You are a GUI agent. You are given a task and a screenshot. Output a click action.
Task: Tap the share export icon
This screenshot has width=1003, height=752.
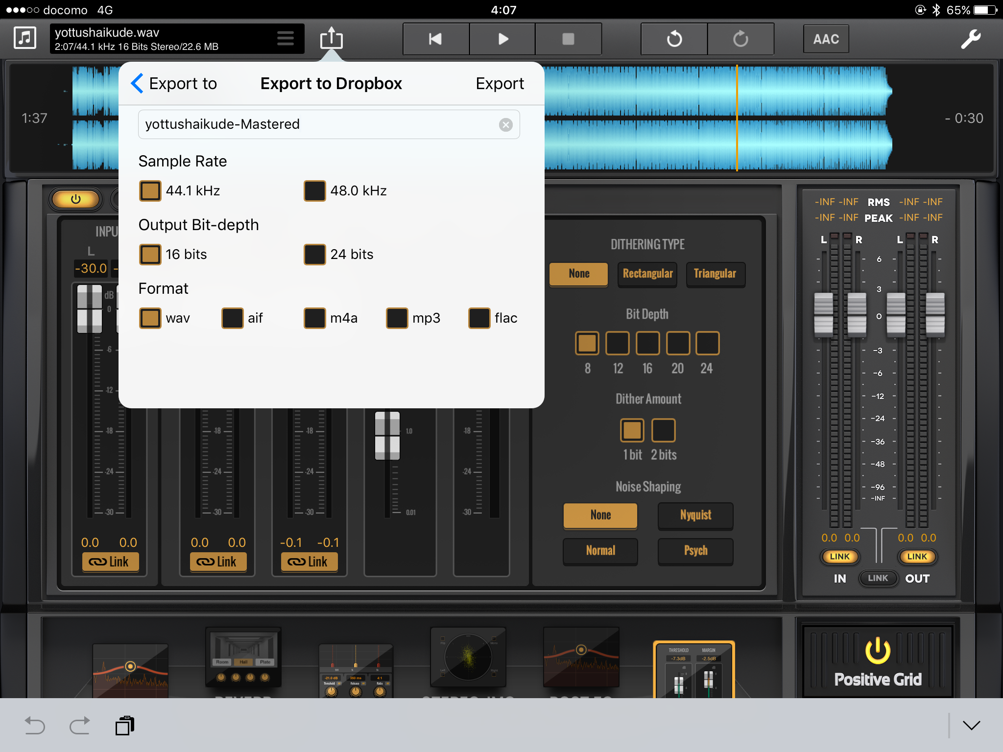[x=332, y=38]
